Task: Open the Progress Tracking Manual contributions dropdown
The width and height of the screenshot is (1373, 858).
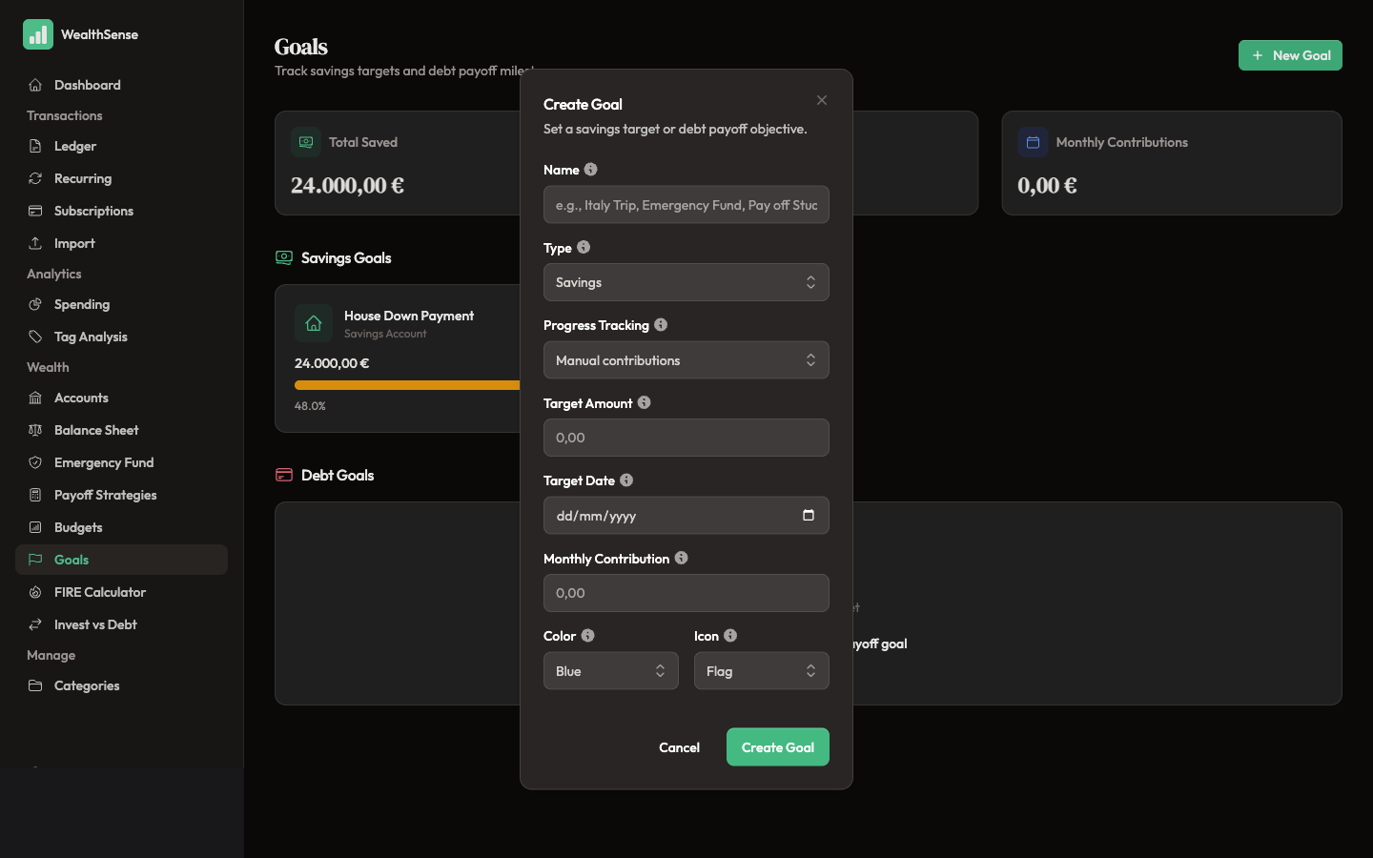Action: pos(686,360)
